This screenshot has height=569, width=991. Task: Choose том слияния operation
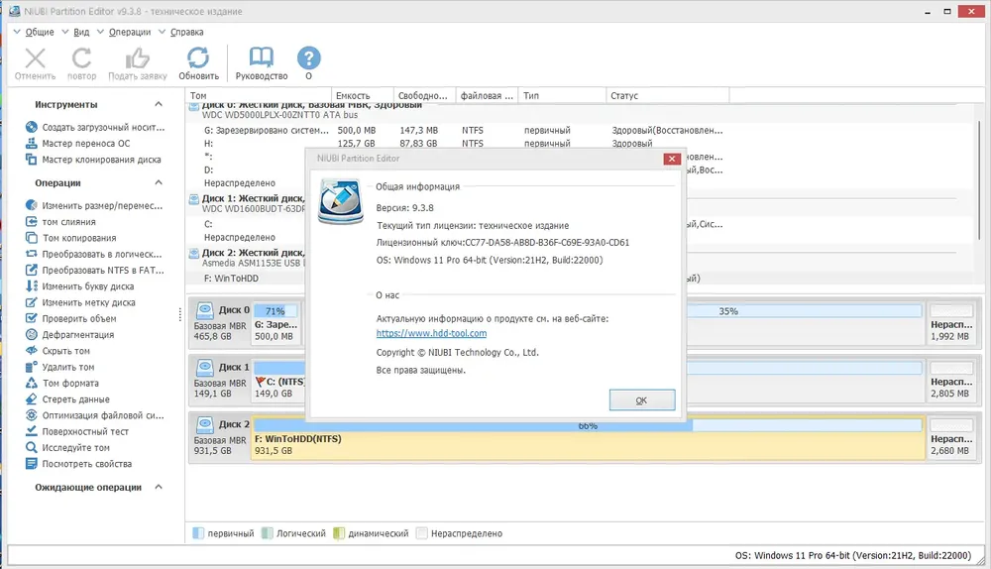(61, 222)
